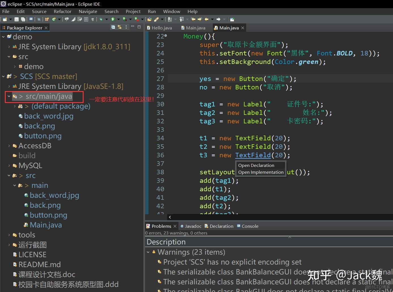Collapse the src/main/java source folder

coord(9,96)
